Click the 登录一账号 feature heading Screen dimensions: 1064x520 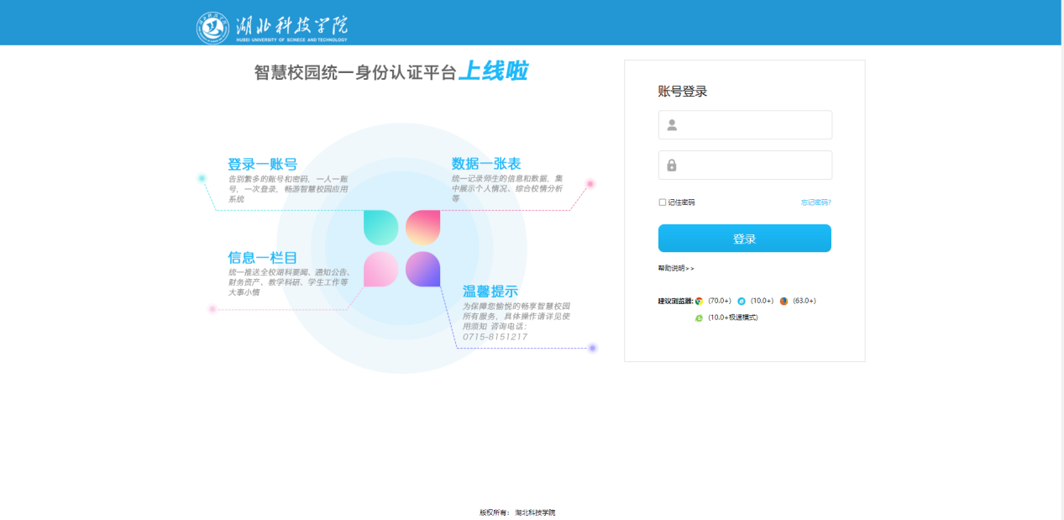[262, 165]
